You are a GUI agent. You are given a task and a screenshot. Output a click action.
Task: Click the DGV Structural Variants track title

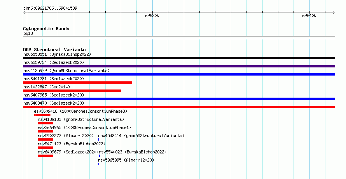click(x=54, y=50)
